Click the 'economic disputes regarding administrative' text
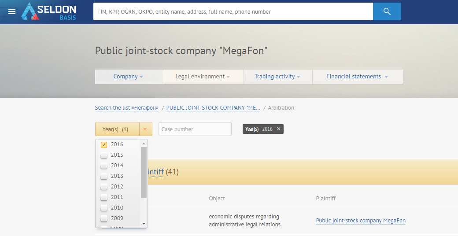 244,221
